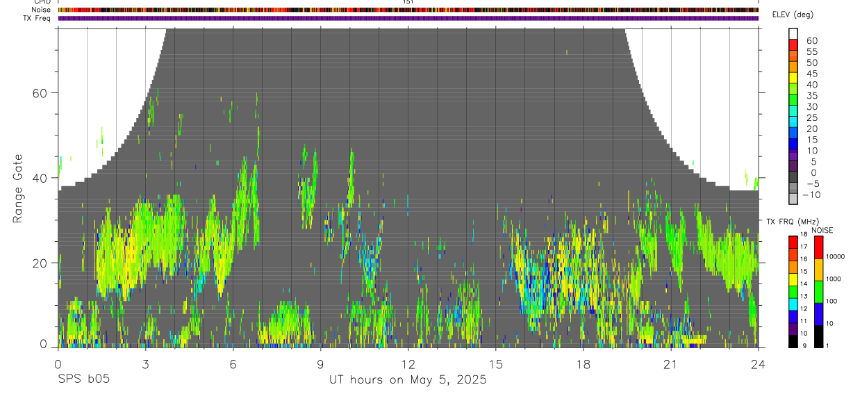This screenshot has height=394, width=853.
Task: Click the 18 hour tick label
Action: [x=583, y=363]
